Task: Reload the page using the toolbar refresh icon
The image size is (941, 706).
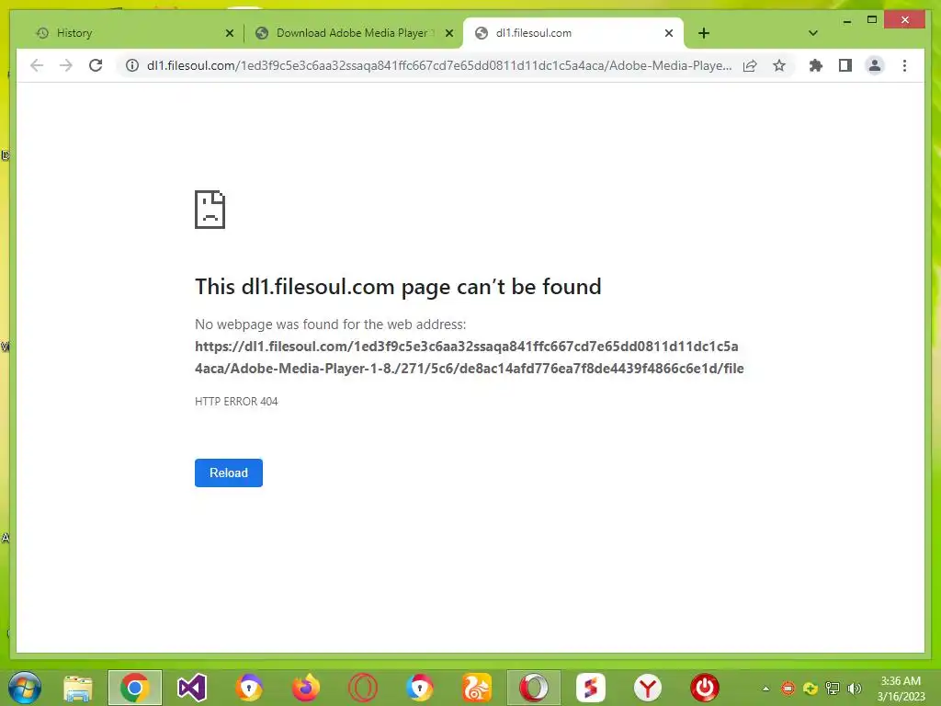Action: pos(96,65)
